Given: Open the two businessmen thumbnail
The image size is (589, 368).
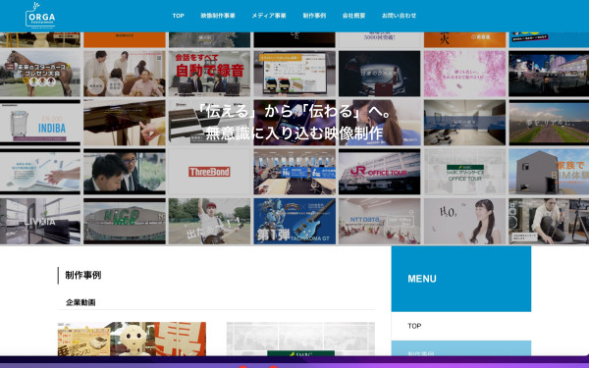Looking at the screenshot, I should (x=125, y=172).
